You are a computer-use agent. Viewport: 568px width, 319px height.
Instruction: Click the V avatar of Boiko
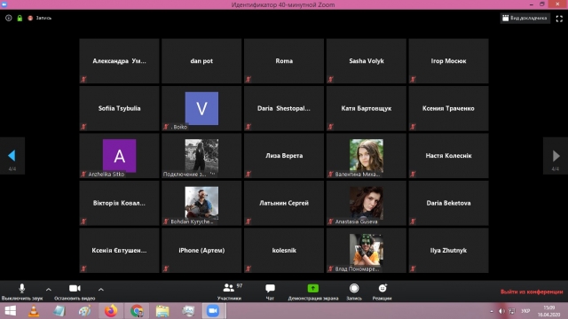(x=201, y=108)
